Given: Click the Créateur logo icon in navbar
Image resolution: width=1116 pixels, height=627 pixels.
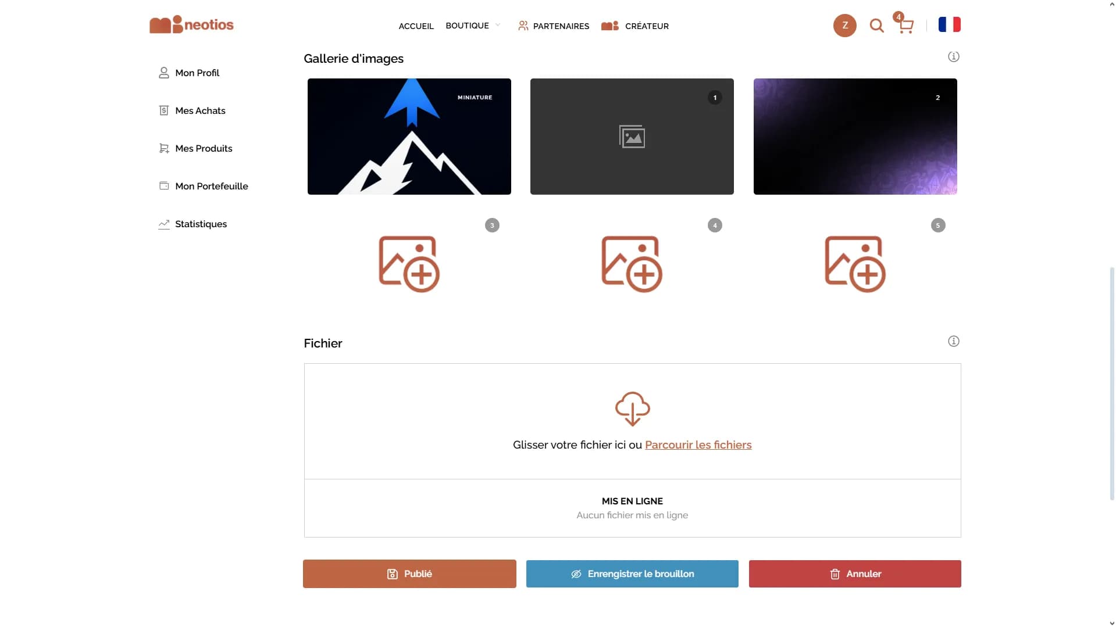Looking at the screenshot, I should (x=609, y=26).
